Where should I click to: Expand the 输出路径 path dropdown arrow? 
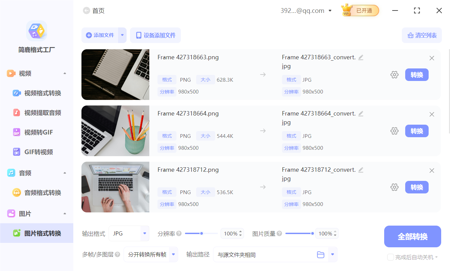(x=332, y=254)
